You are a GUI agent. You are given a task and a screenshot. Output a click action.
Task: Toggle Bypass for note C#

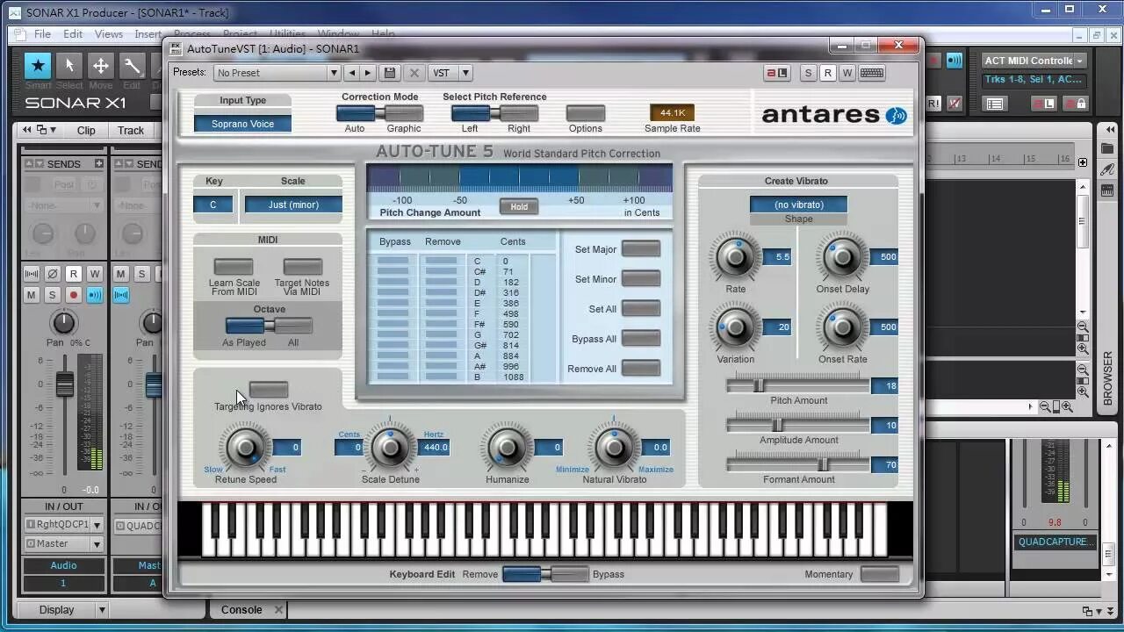(x=393, y=272)
